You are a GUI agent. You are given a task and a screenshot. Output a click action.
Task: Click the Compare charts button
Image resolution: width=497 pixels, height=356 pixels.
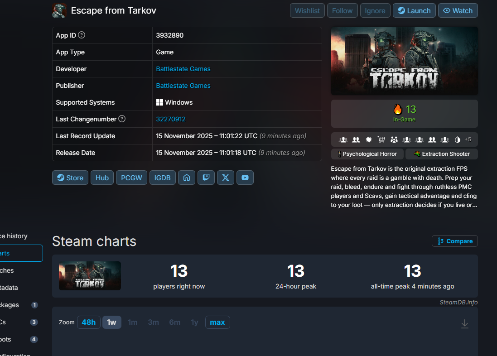455,241
